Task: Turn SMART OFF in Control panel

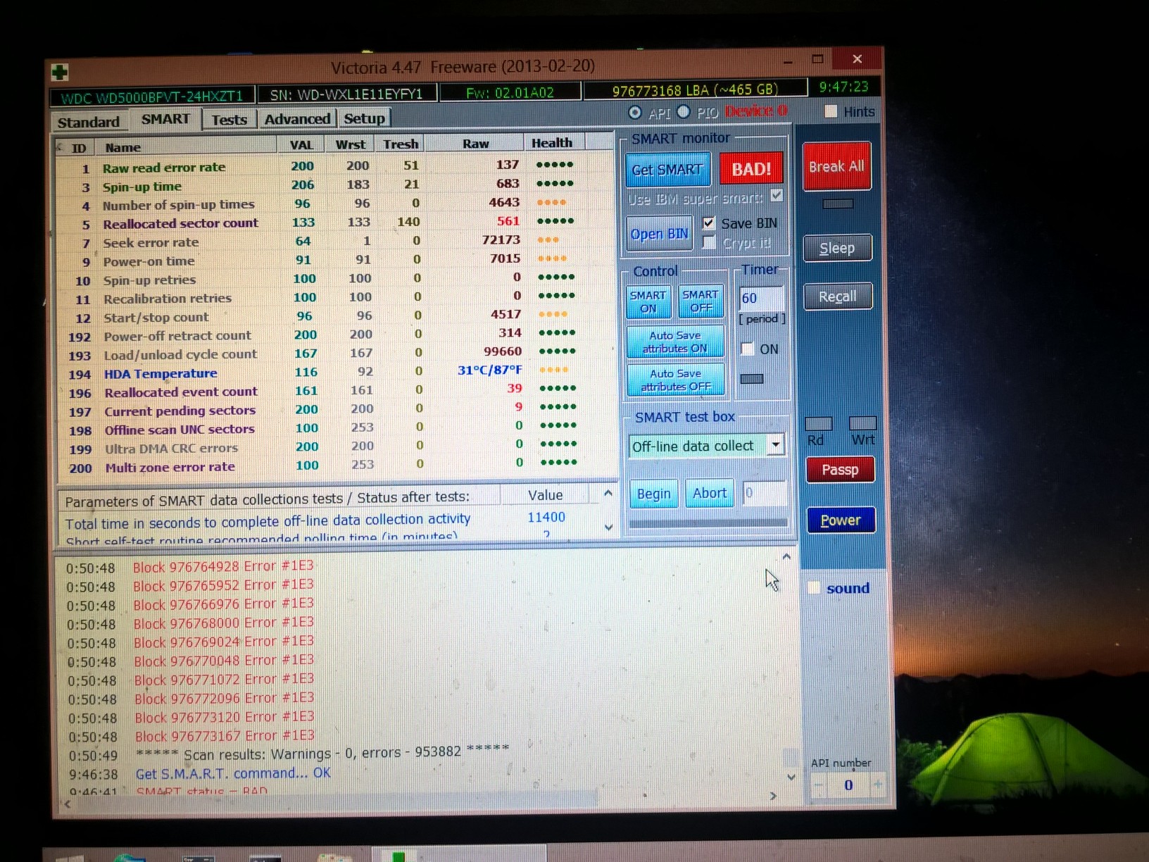Action: (700, 301)
